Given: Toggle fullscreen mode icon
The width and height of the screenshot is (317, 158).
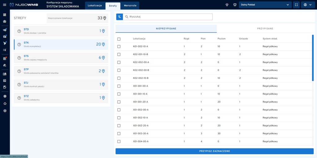Looking at the screenshot, I should [296, 5].
